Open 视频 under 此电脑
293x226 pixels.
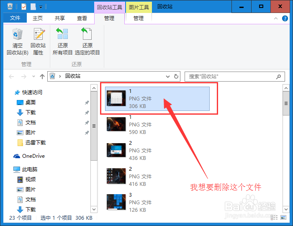[x=26, y=180]
